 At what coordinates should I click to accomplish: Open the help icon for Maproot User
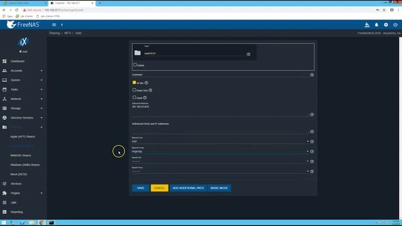[x=312, y=141]
